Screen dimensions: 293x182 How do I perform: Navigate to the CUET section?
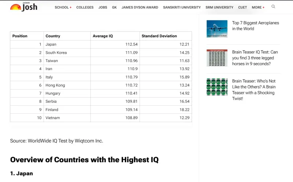pos(242,7)
